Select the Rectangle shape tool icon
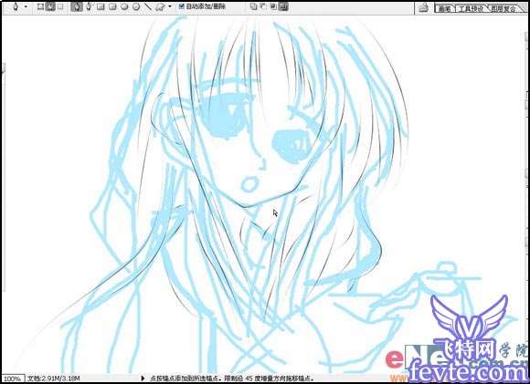The image size is (530, 384). (101, 6)
